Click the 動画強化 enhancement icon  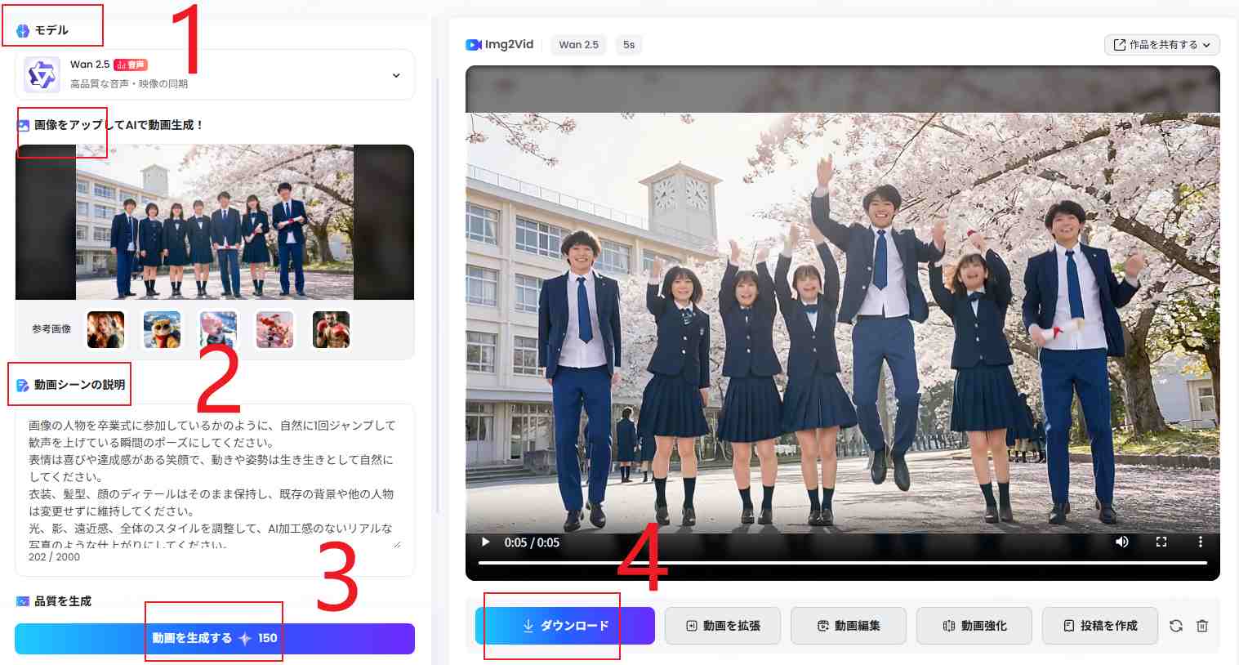948,625
